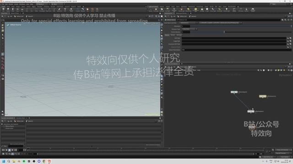Click the play forward button
This screenshot has width=293, height=164.
click(x=12, y=150)
